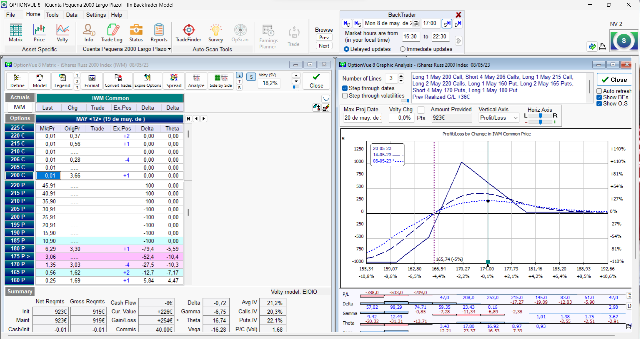640x339 pixels.
Task: Click Browse Next button
Action: coord(324,46)
